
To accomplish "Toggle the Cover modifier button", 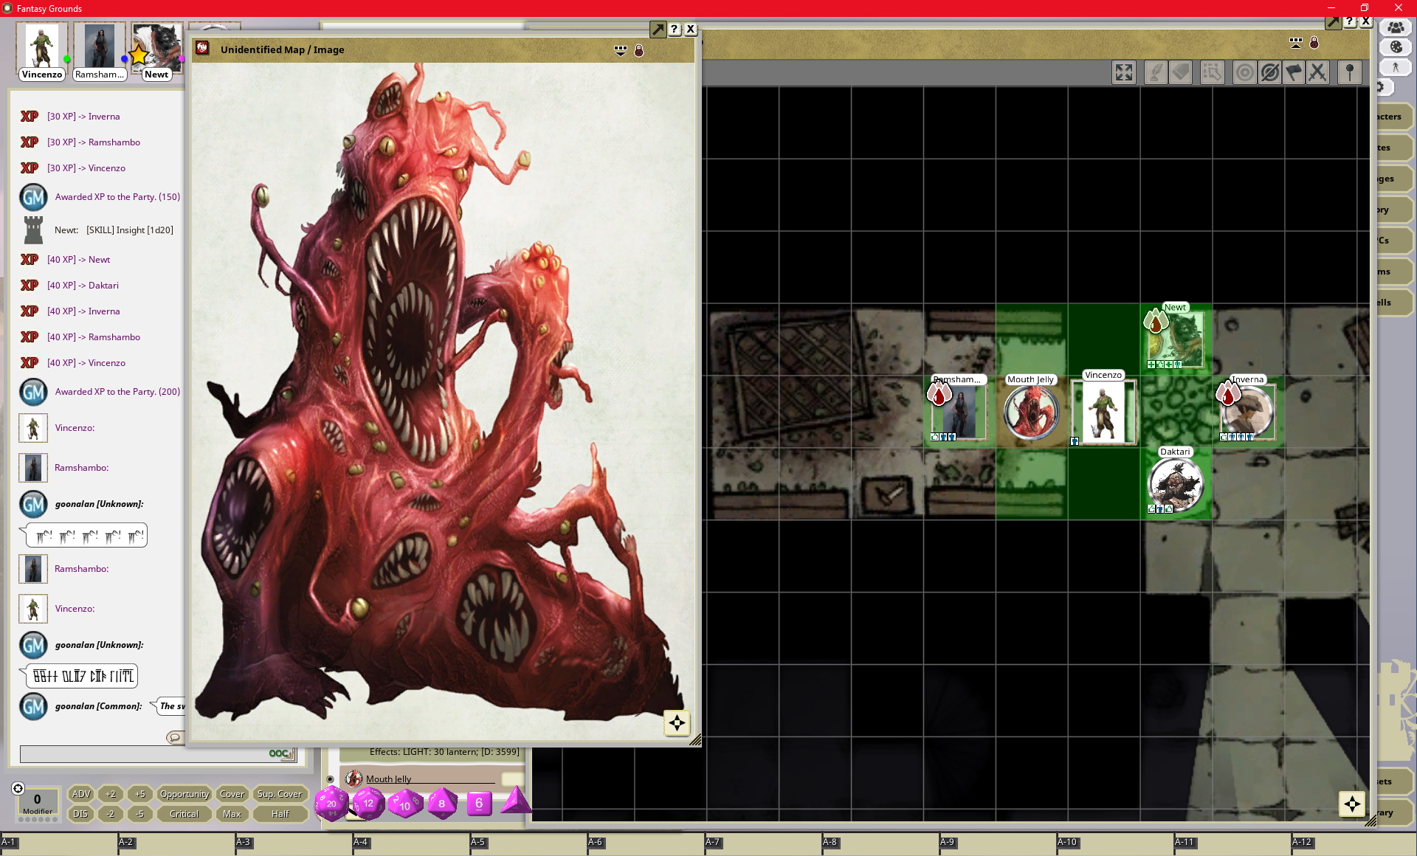I will 232,794.
